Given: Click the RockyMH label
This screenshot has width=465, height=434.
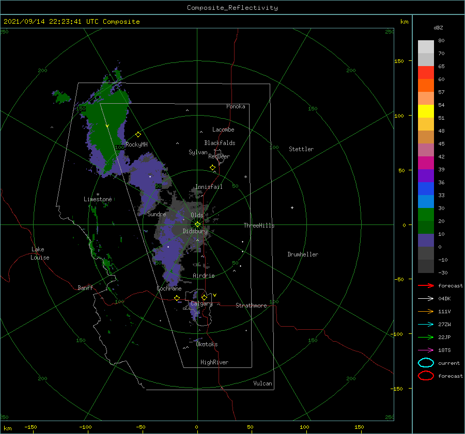Looking at the screenshot, I should click(136, 144).
